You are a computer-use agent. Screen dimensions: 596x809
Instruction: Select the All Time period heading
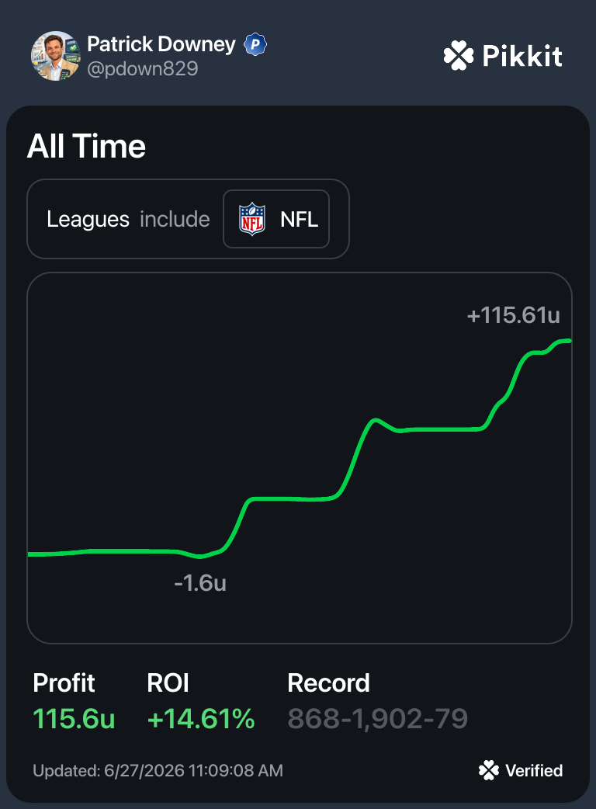[x=86, y=146]
